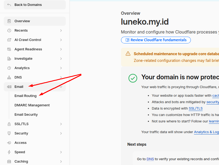Click the Investigate document icon

tap(9, 59)
